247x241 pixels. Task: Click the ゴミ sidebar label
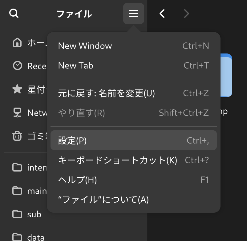click(x=37, y=136)
